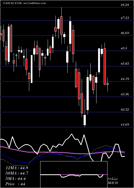Click the 42.52 price axis label
The height and width of the screenshot is (188, 134).
pos(125,110)
